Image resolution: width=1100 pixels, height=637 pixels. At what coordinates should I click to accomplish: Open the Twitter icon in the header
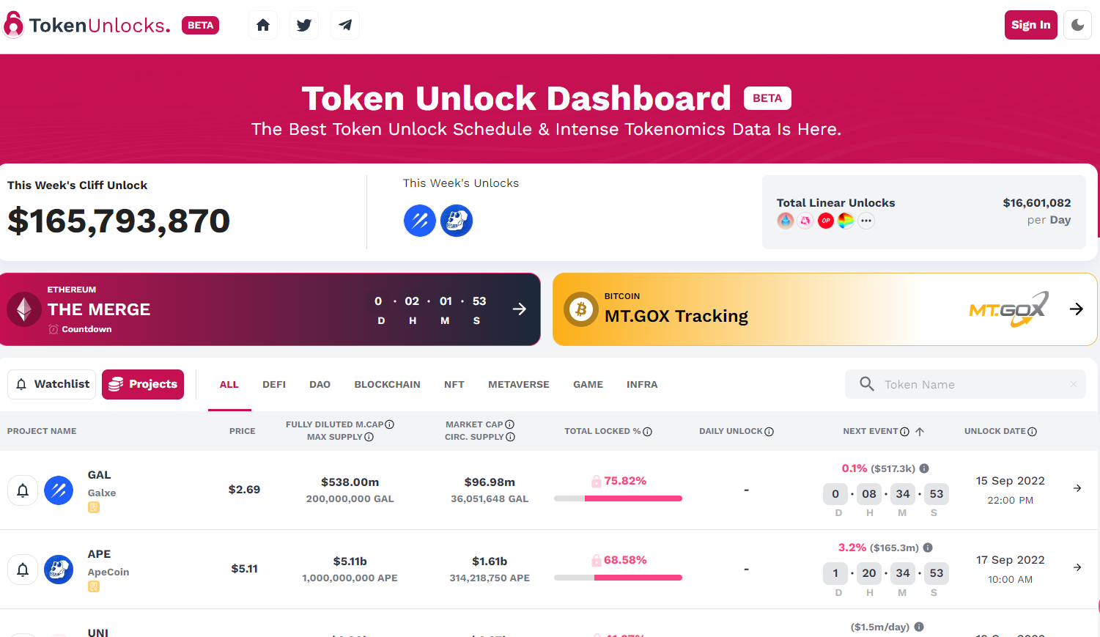pos(303,24)
